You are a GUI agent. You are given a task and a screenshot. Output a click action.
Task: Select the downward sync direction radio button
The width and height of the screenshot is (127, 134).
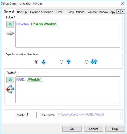[36, 62]
